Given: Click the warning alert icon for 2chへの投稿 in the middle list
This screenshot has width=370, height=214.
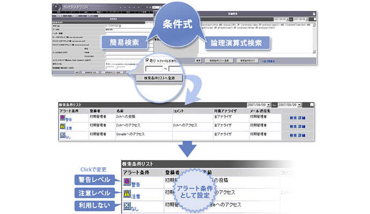Looking at the screenshot, I should click(x=63, y=117).
